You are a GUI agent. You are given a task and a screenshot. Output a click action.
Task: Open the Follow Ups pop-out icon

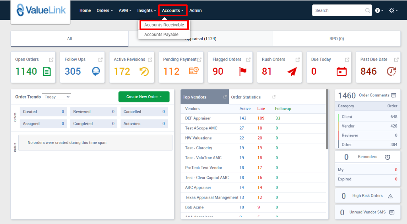pyautogui.click(x=101, y=60)
